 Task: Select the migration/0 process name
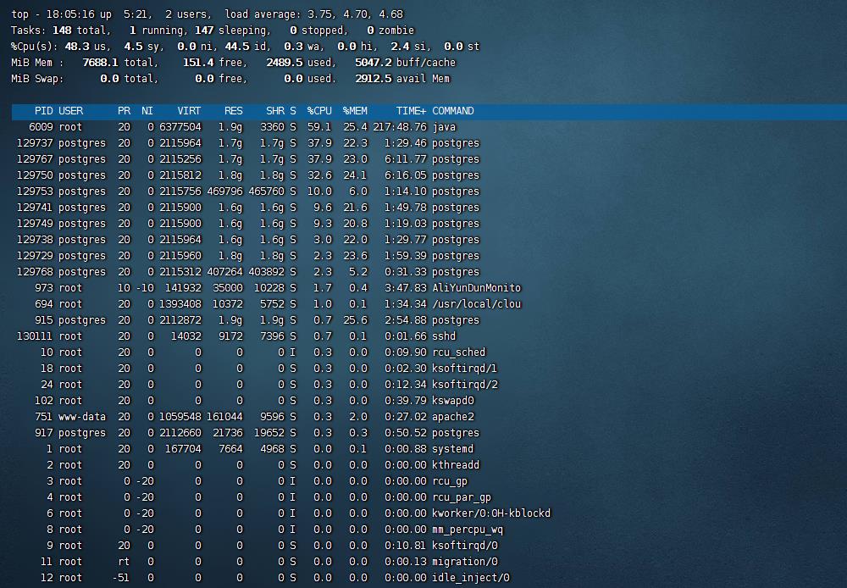464,562
